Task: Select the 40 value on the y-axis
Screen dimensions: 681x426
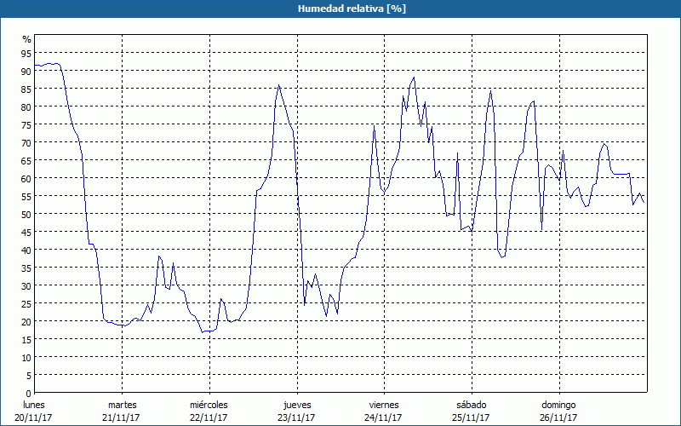Action: point(26,250)
